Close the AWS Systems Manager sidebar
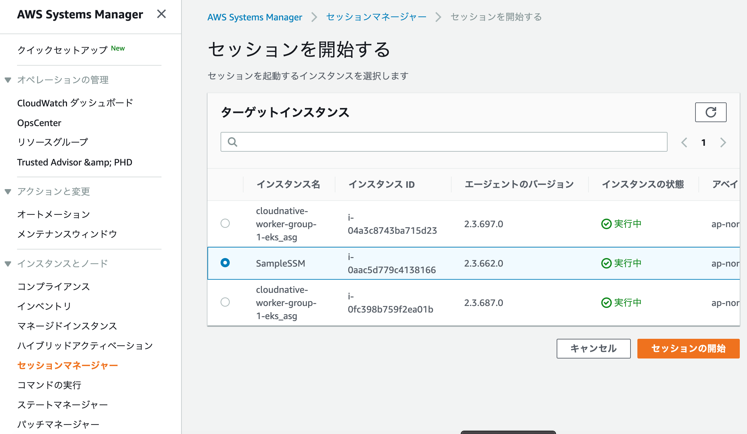Screen dimensions: 747x434 (x=161, y=14)
